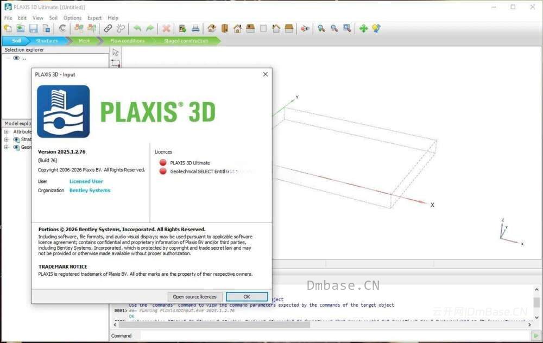Expand the Strat node in Model explorer
This screenshot has height=343, width=543.
[6, 139]
